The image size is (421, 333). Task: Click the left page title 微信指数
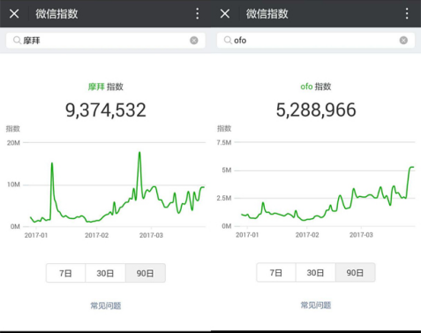coord(56,14)
